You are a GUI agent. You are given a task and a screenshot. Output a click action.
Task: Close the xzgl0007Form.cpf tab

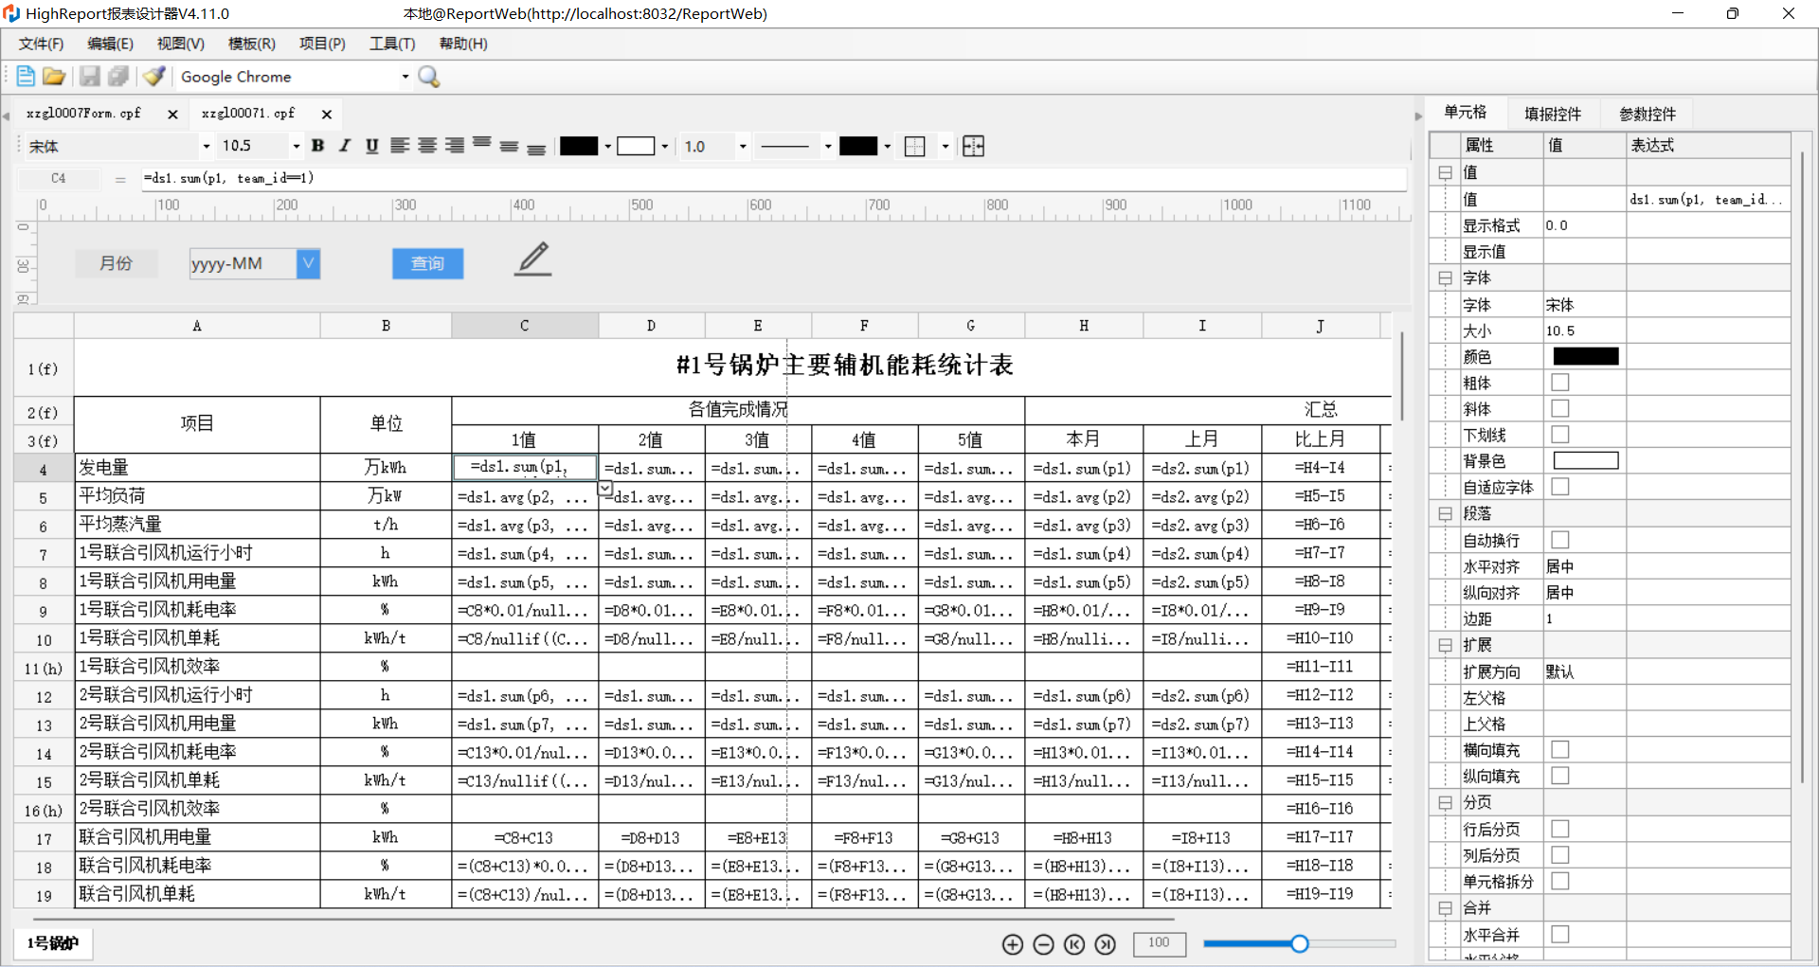click(172, 115)
